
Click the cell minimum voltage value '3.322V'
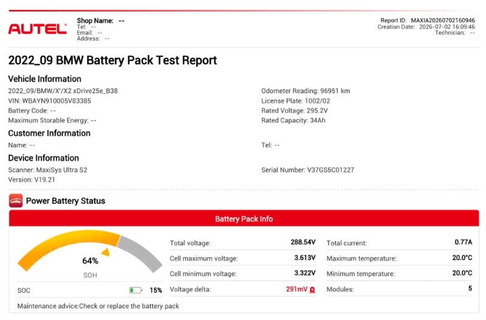[x=305, y=273]
